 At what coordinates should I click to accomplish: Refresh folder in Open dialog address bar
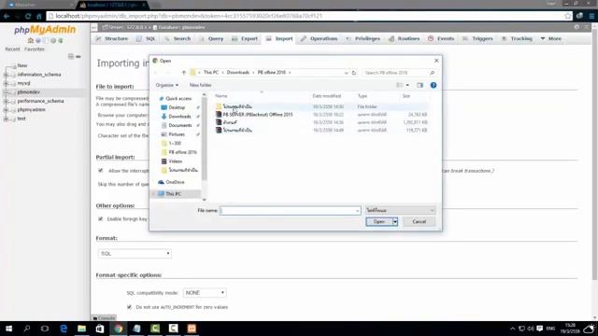point(354,73)
